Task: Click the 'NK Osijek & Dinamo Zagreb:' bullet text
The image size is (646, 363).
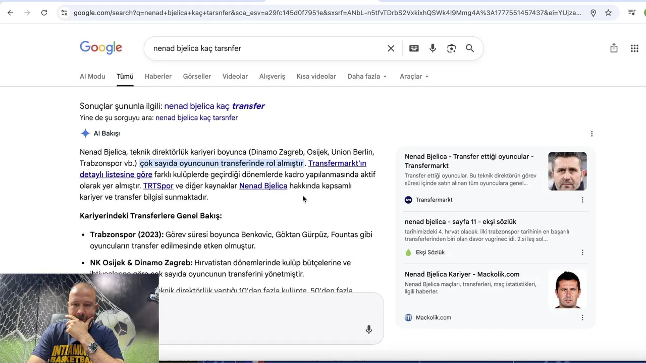Action: point(141,263)
